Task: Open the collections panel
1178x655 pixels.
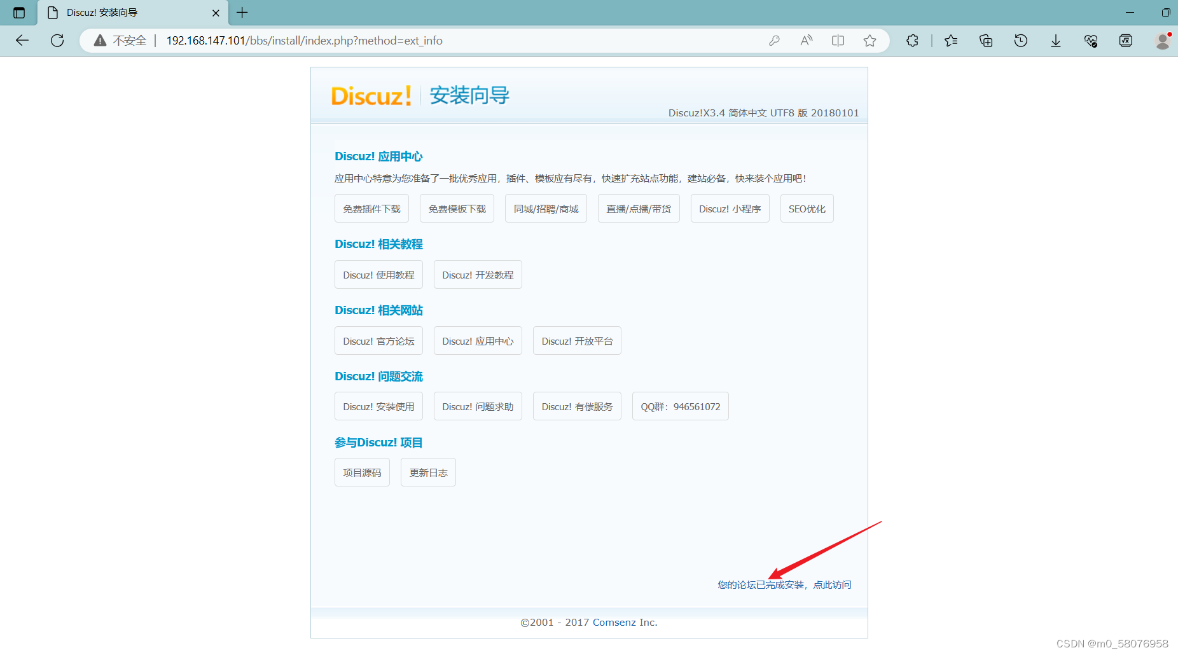Action: tap(986, 41)
